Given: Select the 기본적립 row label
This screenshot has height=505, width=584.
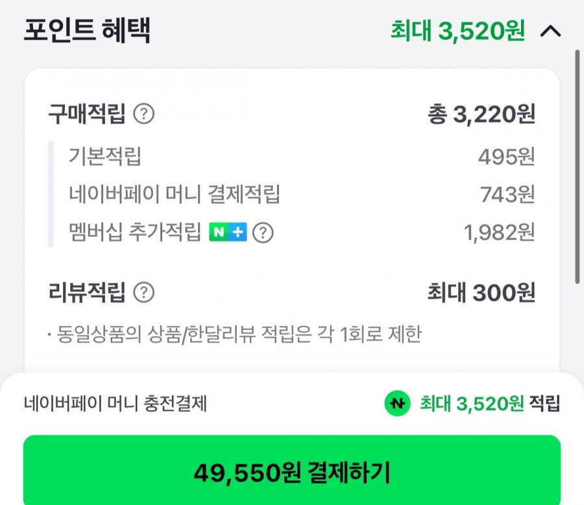Looking at the screenshot, I should tap(104, 156).
